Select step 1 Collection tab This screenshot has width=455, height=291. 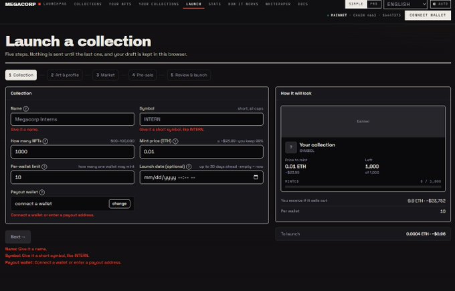tap(21, 75)
